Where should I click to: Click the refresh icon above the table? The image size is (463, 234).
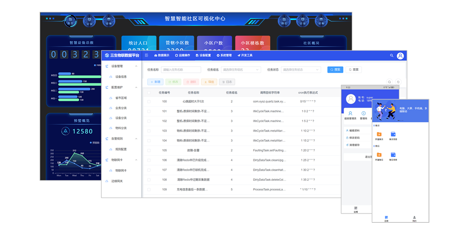pyautogui.click(x=398, y=82)
